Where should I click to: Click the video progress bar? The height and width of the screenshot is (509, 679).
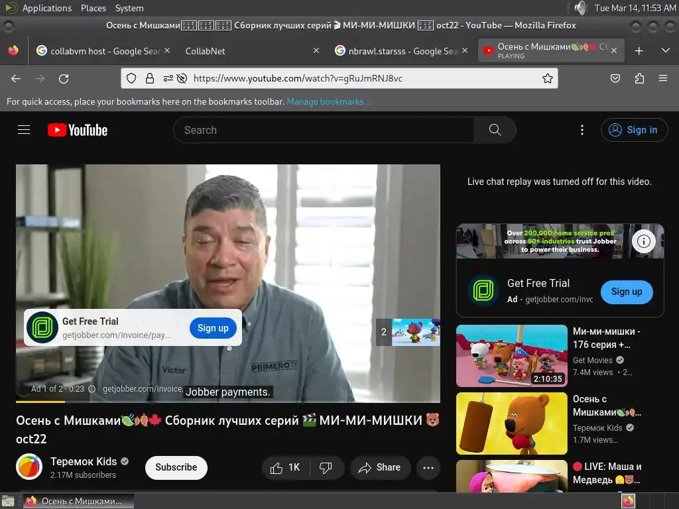tap(228, 402)
